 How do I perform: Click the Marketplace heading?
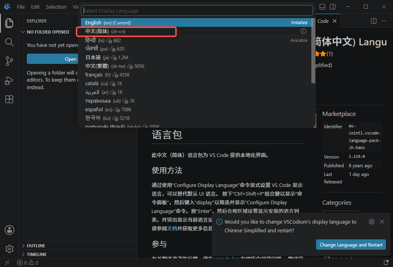(x=339, y=114)
